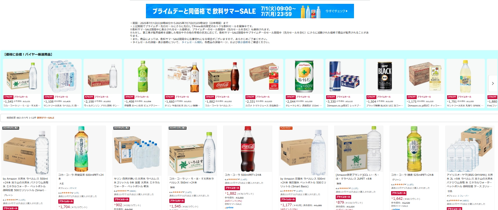Click the ベストセラー badge

click(x=286, y=128)
